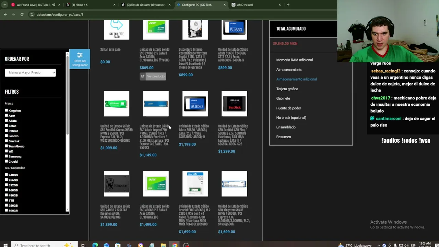Open the Windows Start menu
The image size is (439, 247).
5,245
